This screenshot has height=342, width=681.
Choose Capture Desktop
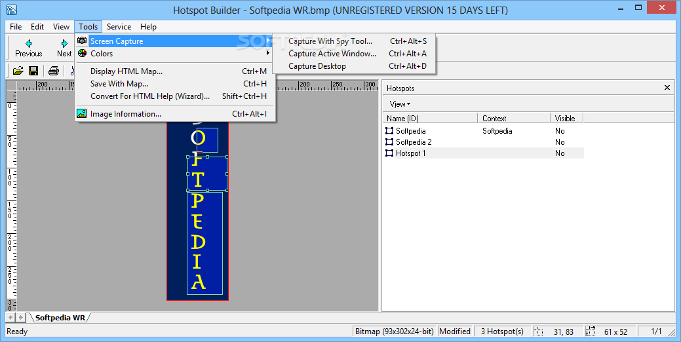click(354, 66)
